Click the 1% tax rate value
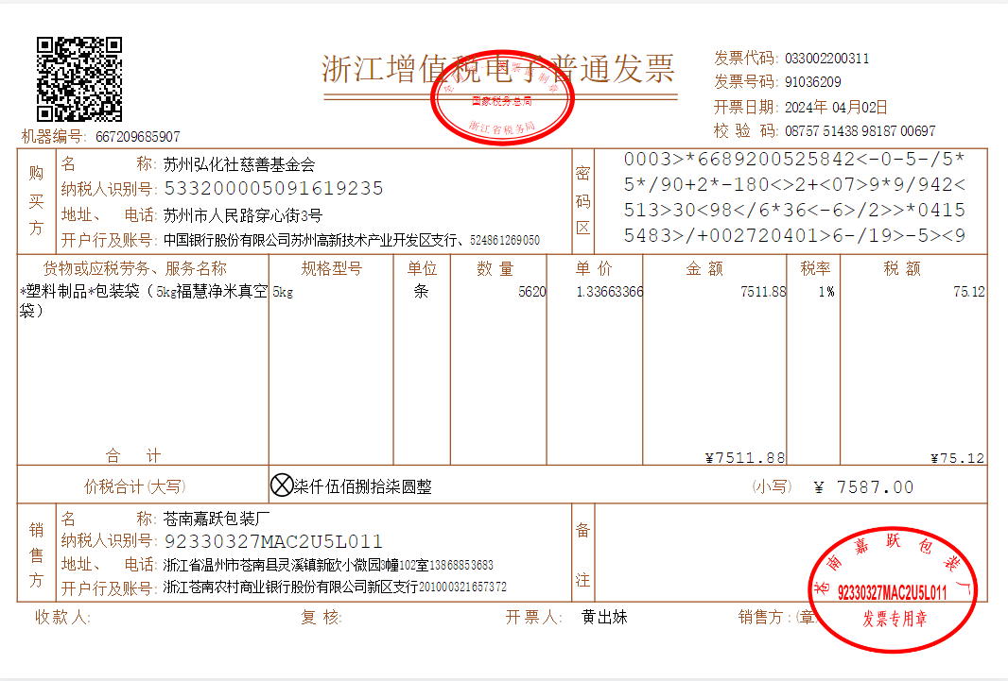Screen dimensions: 1008x681 [826, 292]
